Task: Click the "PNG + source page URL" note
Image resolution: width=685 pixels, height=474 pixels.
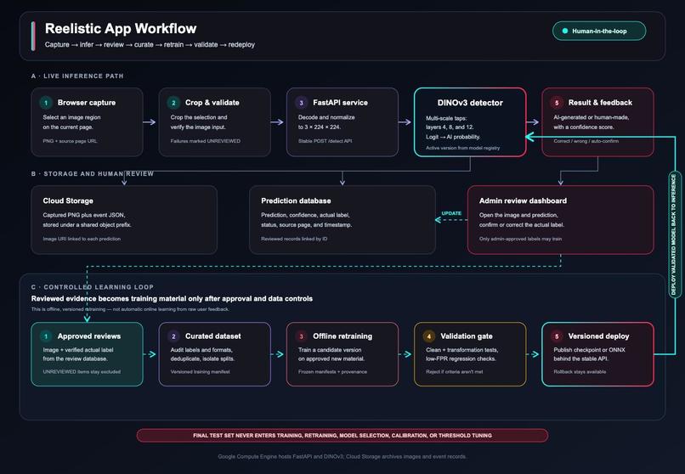Action: click(x=70, y=141)
